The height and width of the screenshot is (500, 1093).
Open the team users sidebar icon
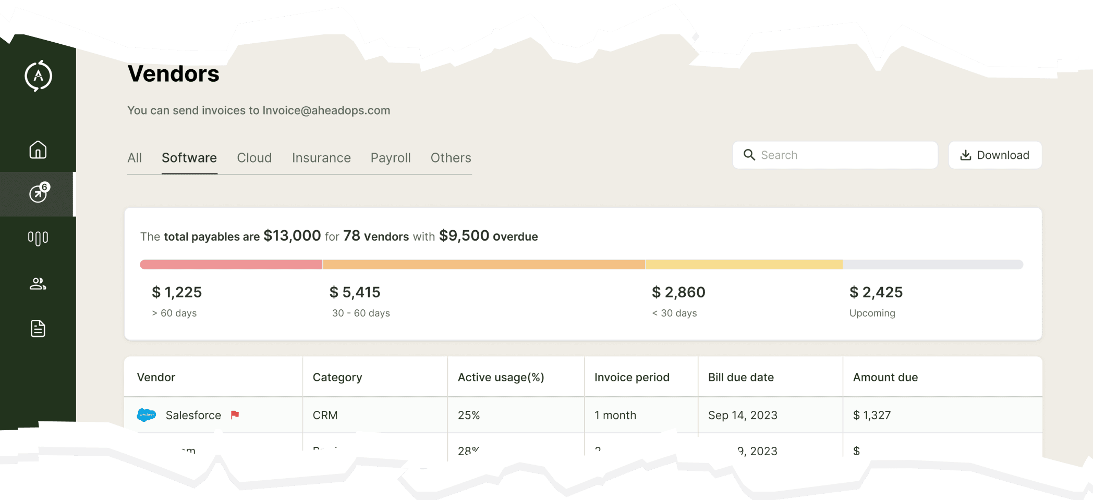tap(38, 283)
